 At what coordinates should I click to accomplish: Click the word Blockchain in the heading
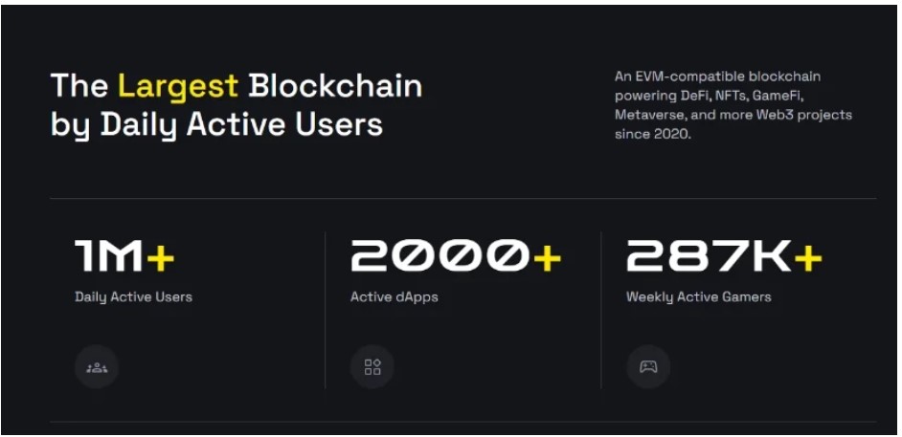tap(335, 85)
